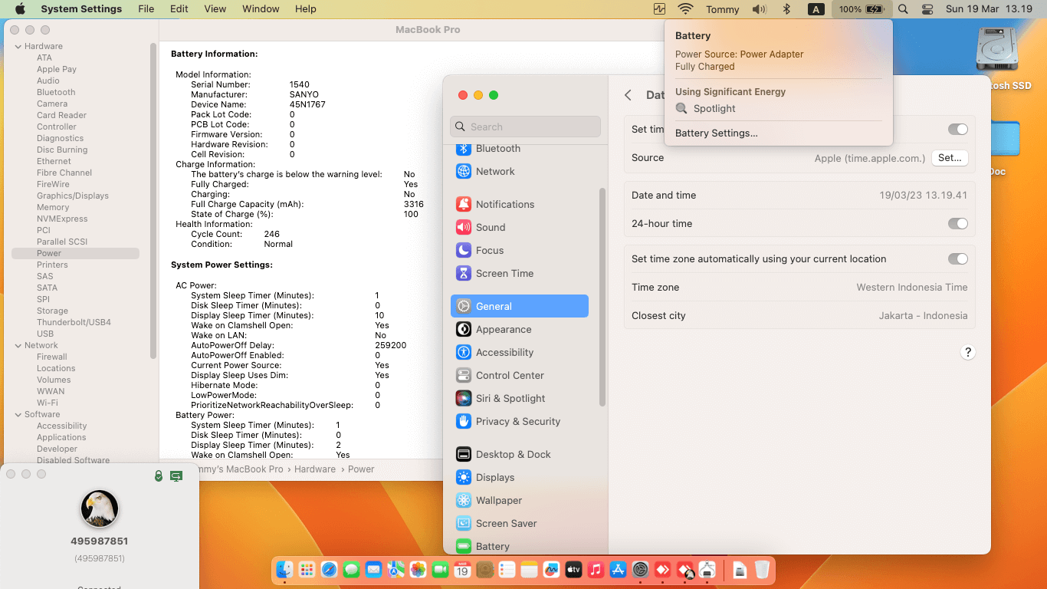
Task: Click the Mail icon in the Dock
Action: click(373, 570)
